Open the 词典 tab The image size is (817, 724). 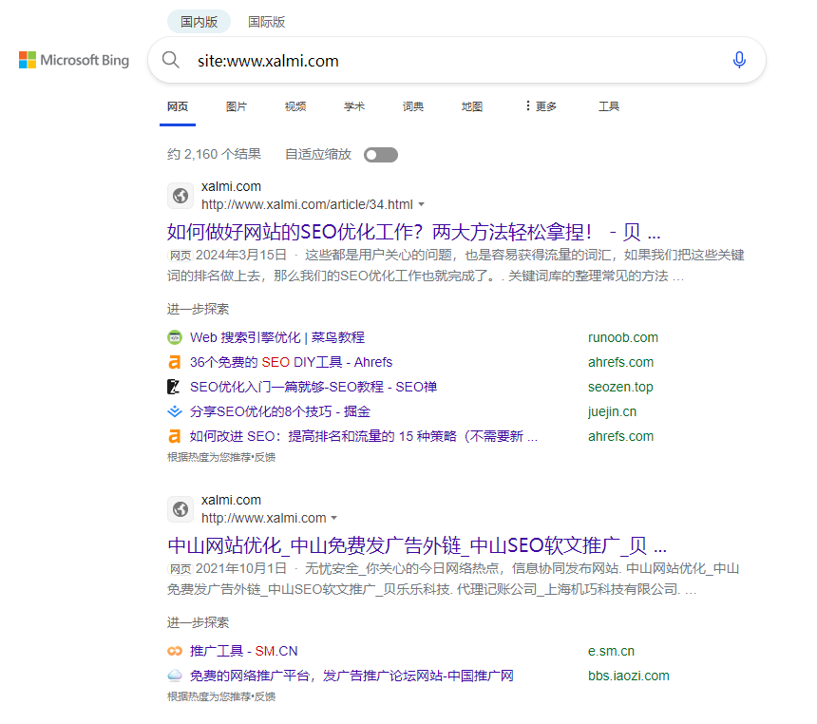coord(413,106)
